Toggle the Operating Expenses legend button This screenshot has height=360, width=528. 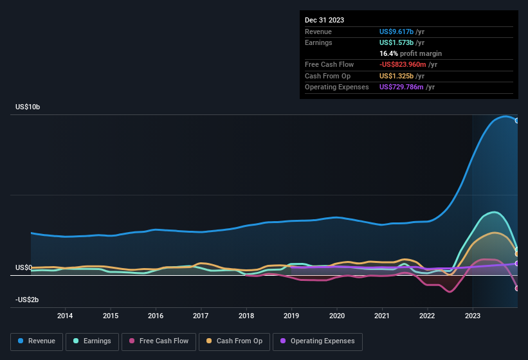(318, 341)
